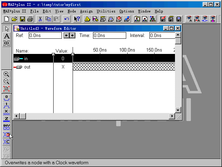Overwrite node with logic high (1) button
This screenshot has width=222, height=167.
(6, 105)
